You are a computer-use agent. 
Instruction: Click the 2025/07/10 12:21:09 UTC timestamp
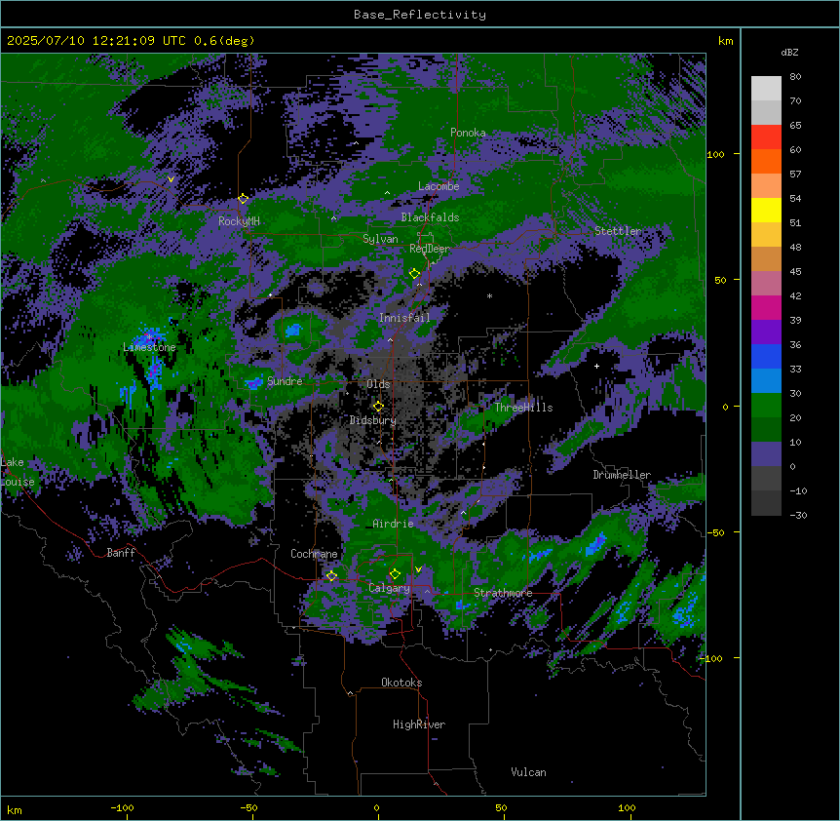tap(96, 41)
